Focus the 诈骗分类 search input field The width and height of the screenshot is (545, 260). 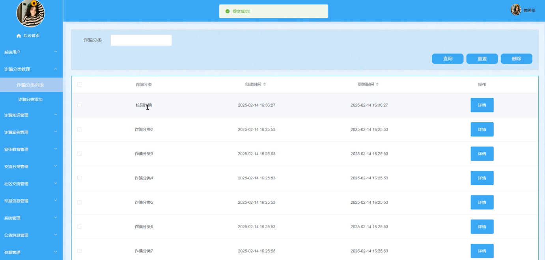(141, 40)
